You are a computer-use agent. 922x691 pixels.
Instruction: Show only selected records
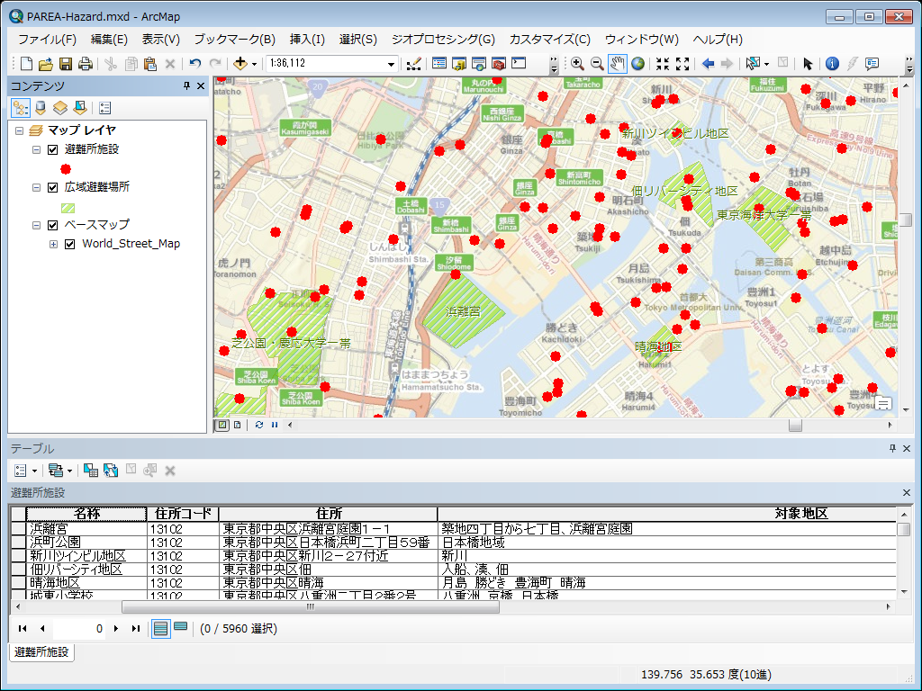click(x=181, y=628)
